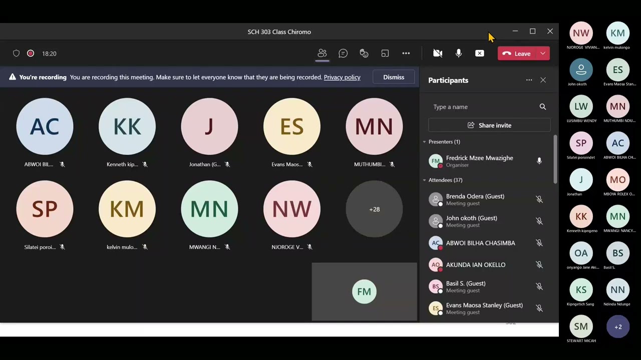Open the Rooms icon in meeting toolbar

[x=385, y=53]
